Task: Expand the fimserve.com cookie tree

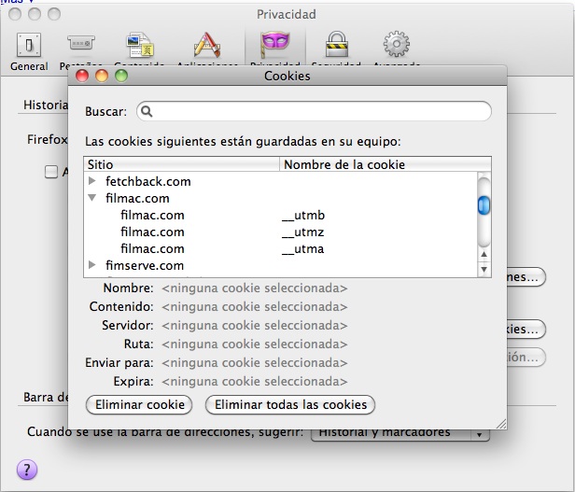Action: tap(92, 265)
